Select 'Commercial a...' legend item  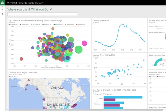click(14, 24)
